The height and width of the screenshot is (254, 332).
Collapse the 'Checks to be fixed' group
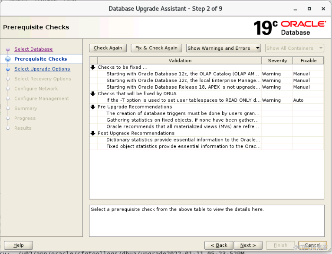click(93, 68)
